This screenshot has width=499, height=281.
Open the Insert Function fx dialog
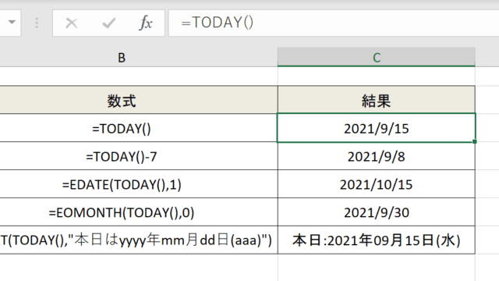click(146, 23)
